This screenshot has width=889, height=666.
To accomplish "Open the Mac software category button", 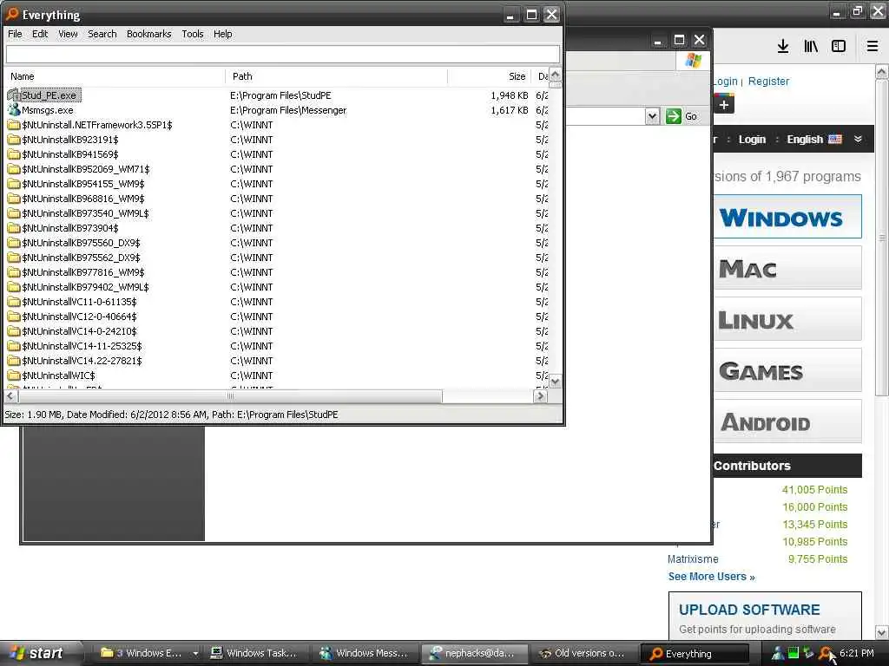I will [787, 267].
